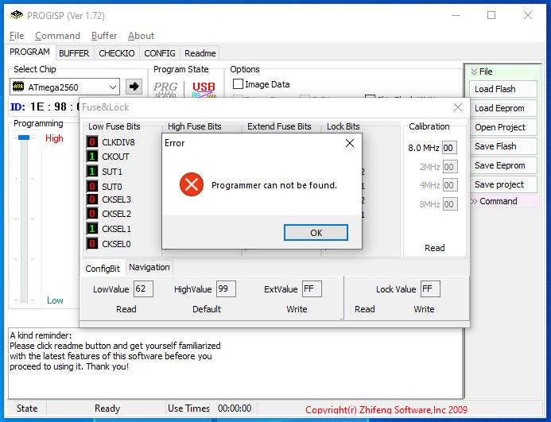Toggle the CKSEL1 fuse bit
551x422 pixels.
tap(92, 229)
